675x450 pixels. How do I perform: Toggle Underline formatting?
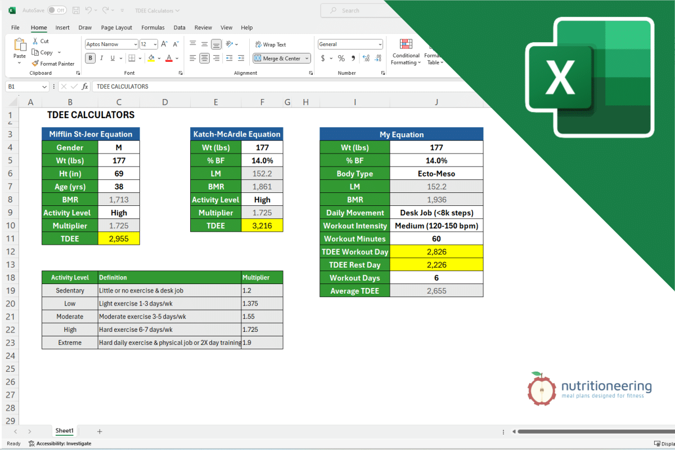pyautogui.click(x=112, y=58)
